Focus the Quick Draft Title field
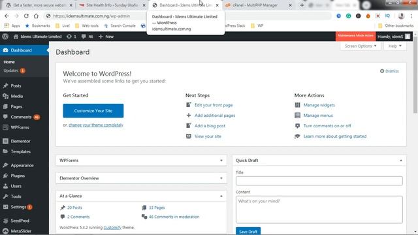 (319, 181)
